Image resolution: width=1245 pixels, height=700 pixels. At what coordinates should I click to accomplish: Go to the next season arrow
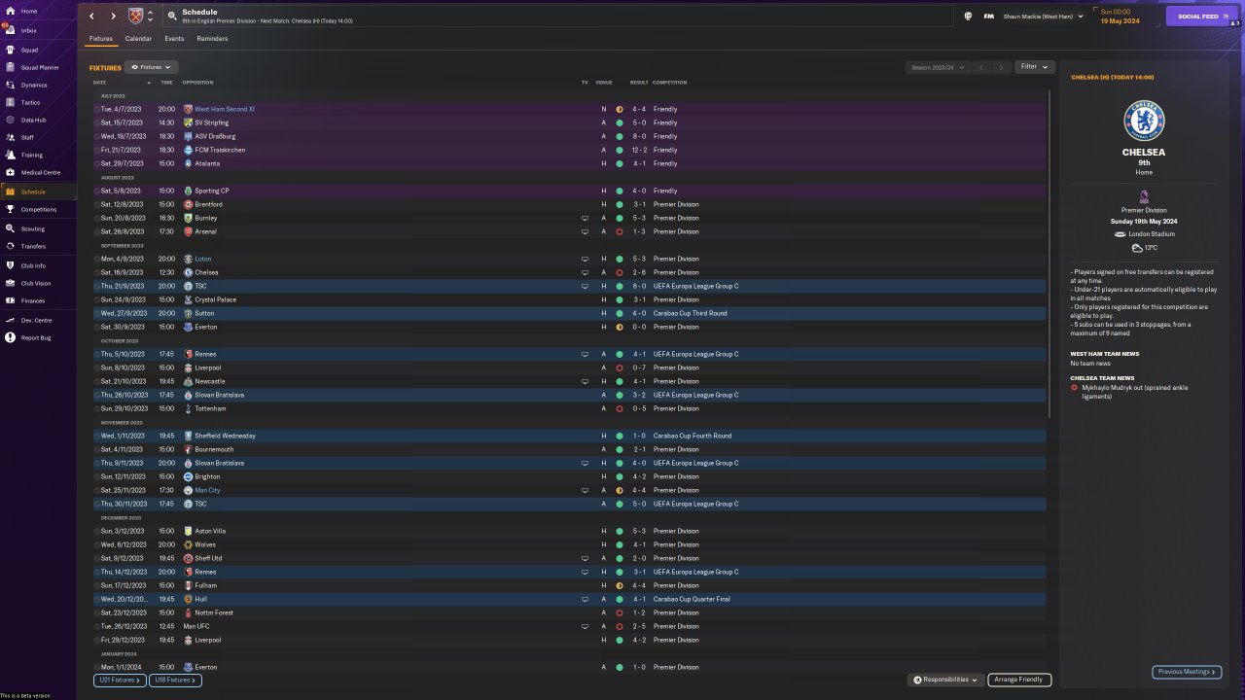pyautogui.click(x=1001, y=67)
